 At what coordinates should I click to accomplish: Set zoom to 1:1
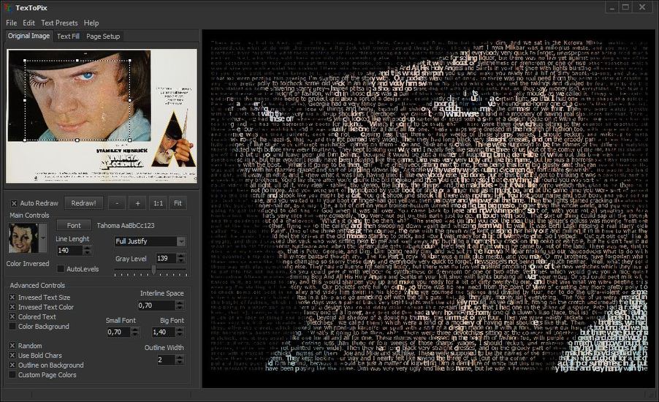[158, 203]
